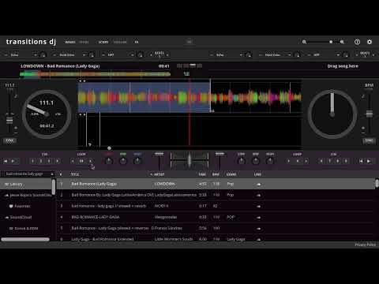
Task: Click left deck LOW EQ knob
Action: (109, 161)
